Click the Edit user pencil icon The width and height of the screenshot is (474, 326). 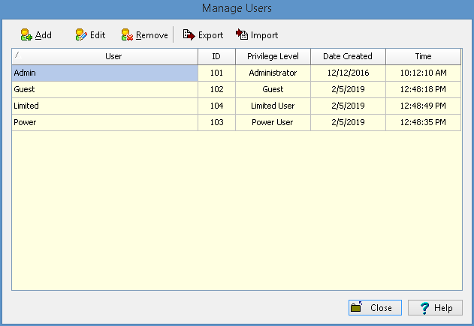[x=81, y=35]
